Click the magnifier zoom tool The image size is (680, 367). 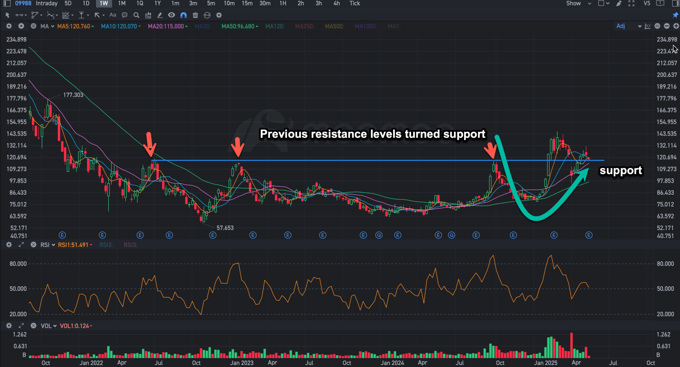coord(136,15)
